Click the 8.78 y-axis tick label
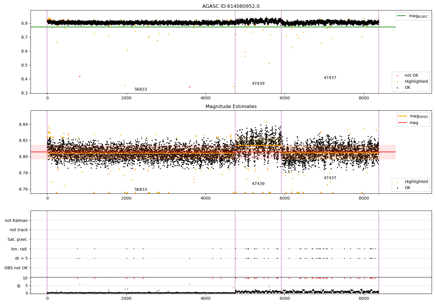Viewport: 436px width, 305px height. 23,173
